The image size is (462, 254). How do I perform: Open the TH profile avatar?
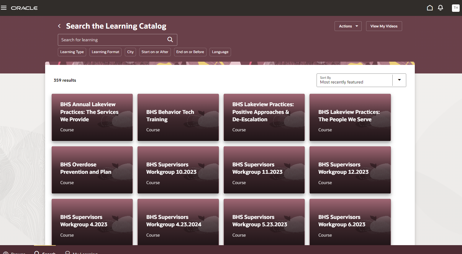(x=456, y=8)
